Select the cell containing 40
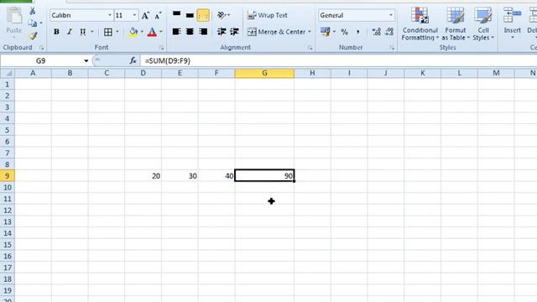The width and height of the screenshot is (537, 302). pyautogui.click(x=216, y=176)
